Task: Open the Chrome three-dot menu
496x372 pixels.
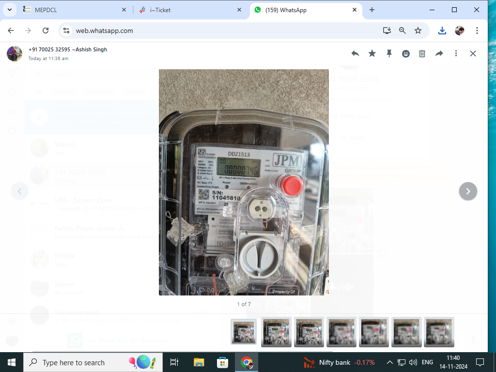Action: [477, 31]
